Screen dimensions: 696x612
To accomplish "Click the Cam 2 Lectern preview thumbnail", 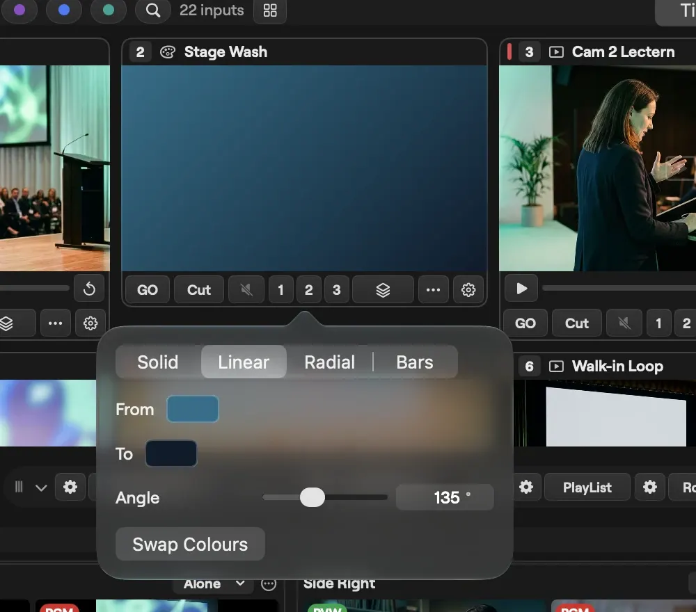I will pyautogui.click(x=597, y=168).
